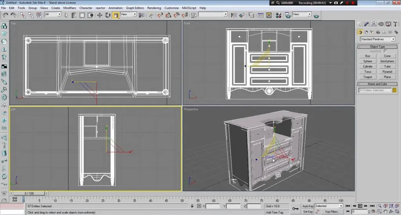Click the Pyramid object type button
Image resolution: width=401 pixels, height=215 pixels.
[387, 72]
